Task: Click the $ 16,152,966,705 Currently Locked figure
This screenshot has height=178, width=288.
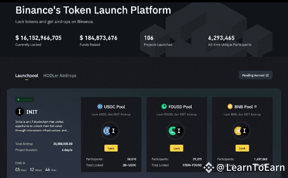Action: pos(38,38)
